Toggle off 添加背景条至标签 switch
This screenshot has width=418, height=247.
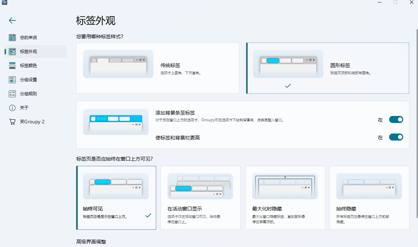click(x=396, y=120)
